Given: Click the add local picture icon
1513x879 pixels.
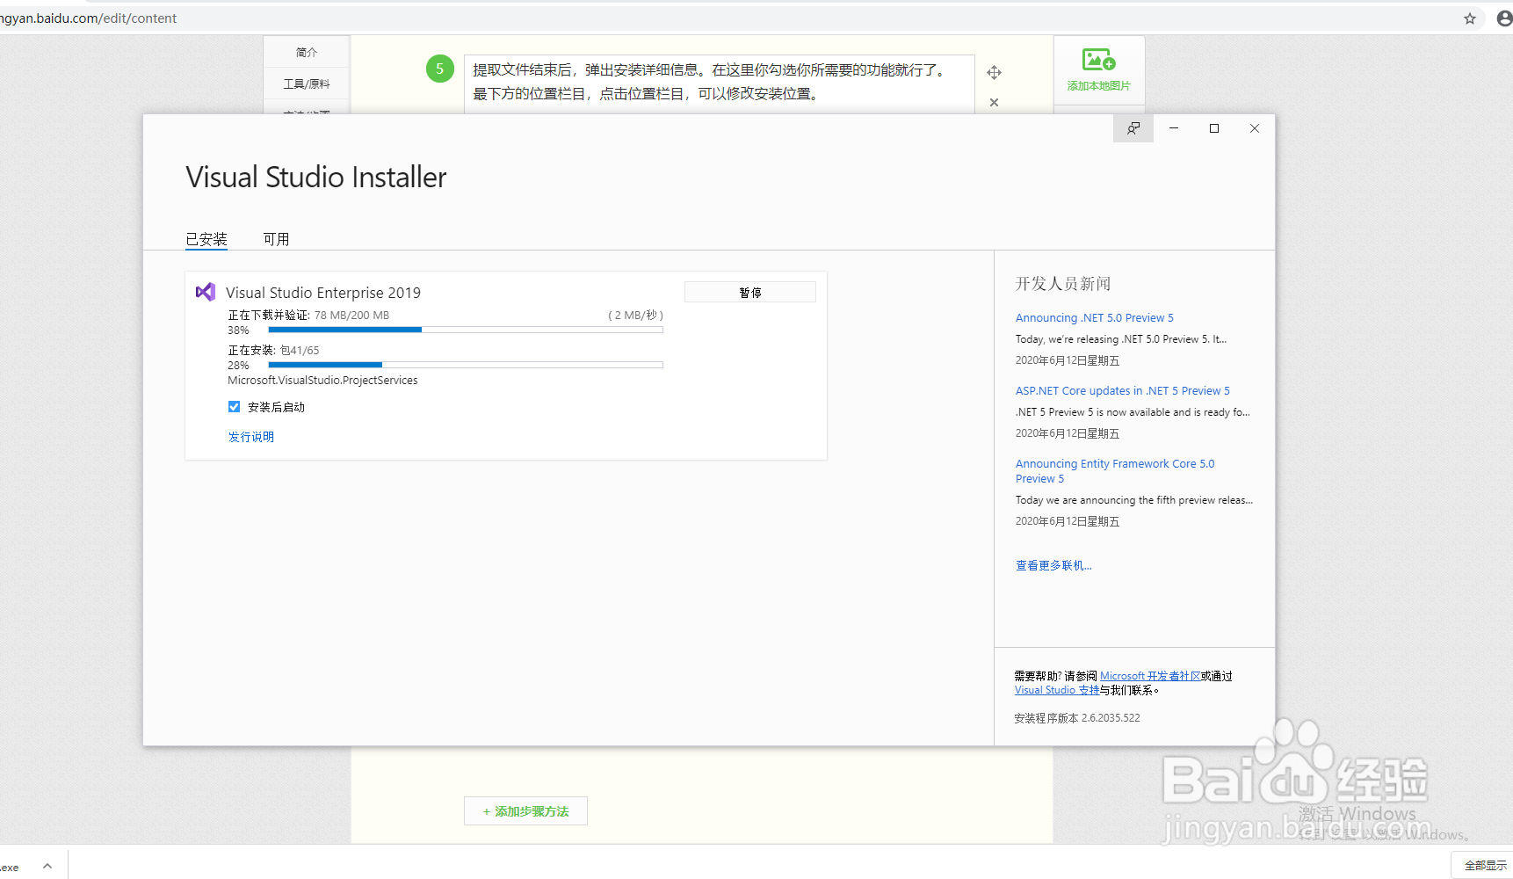Looking at the screenshot, I should pyautogui.click(x=1098, y=60).
